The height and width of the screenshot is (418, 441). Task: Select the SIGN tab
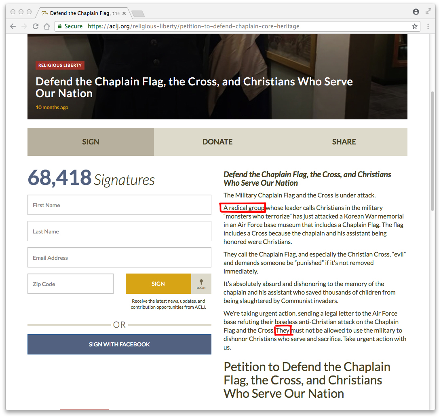pyautogui.click(x=91, y=142)
